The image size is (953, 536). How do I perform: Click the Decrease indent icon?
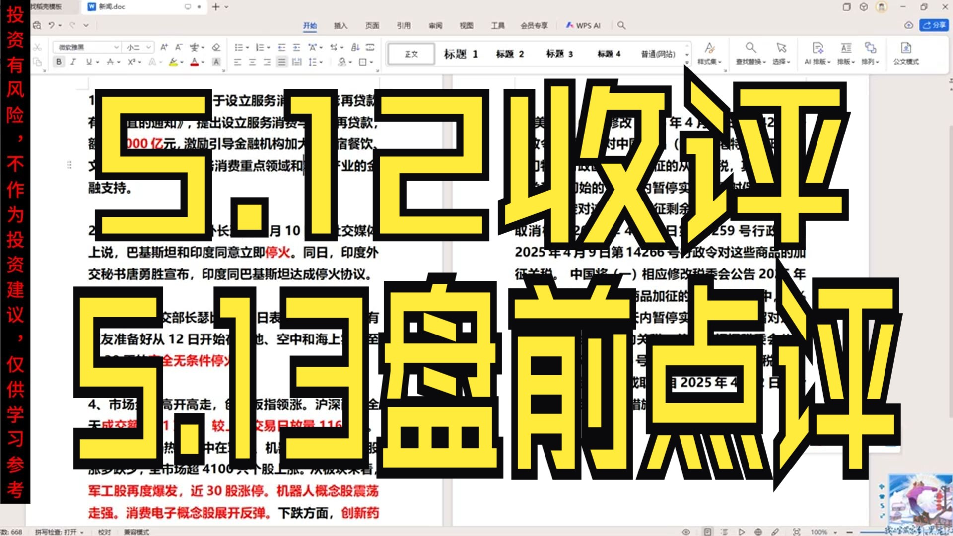pos(281,47)
